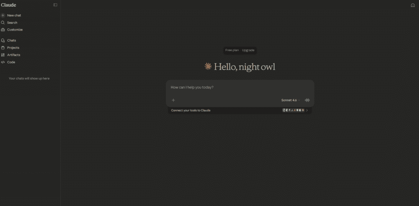Screen dimensions: 419x206
Task: Open the Sonnet 4.6 model selector
Action: tap(291, 100)
